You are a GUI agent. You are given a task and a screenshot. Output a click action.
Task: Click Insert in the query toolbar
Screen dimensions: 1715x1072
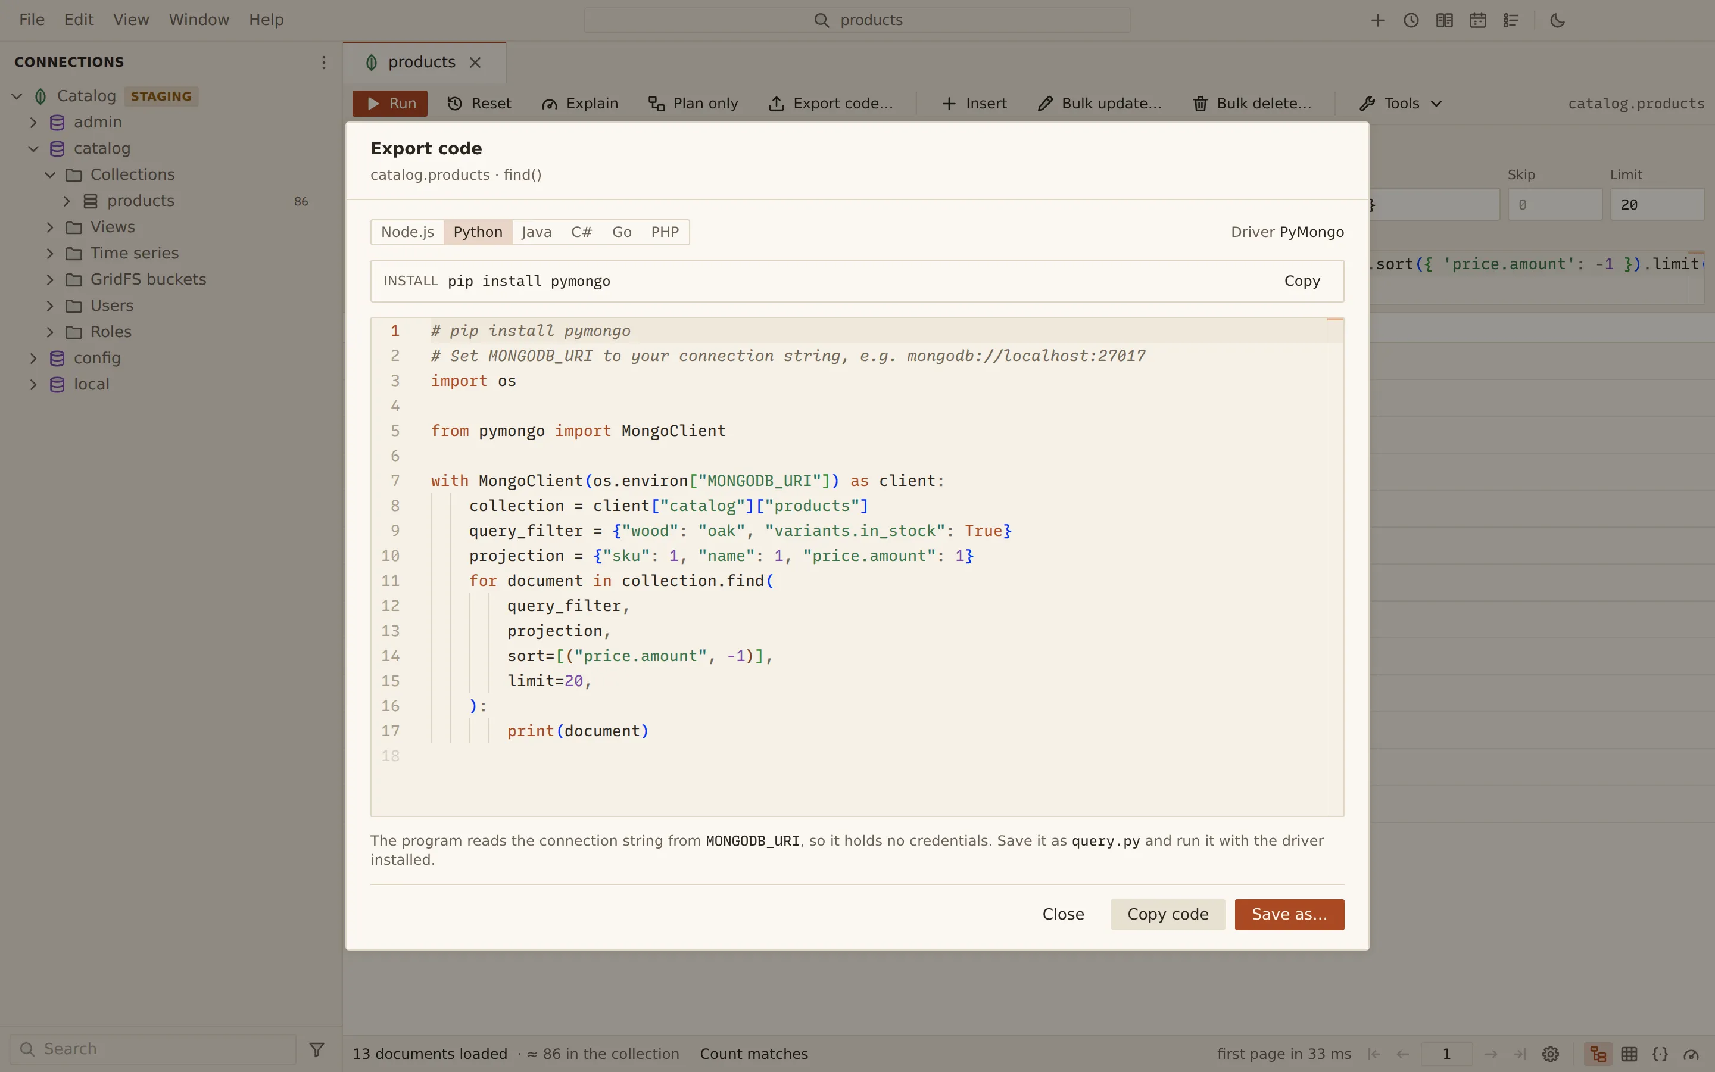click(974, 104)
